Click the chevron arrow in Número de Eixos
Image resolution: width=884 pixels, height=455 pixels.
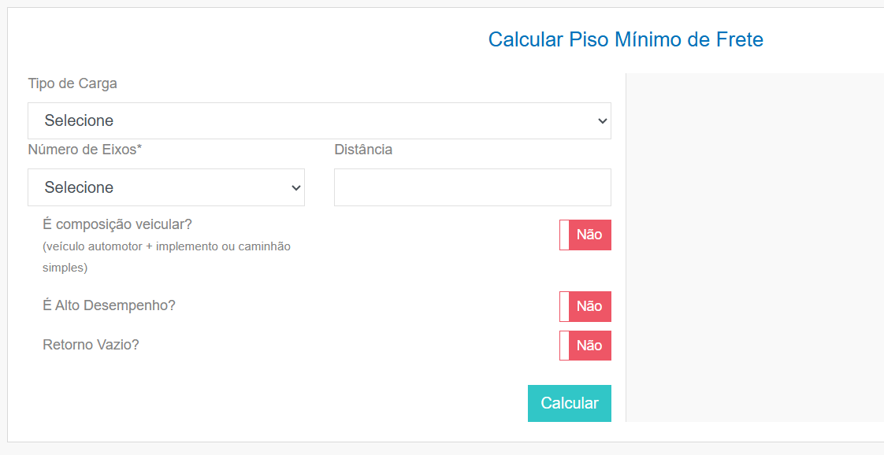point(296,187)
